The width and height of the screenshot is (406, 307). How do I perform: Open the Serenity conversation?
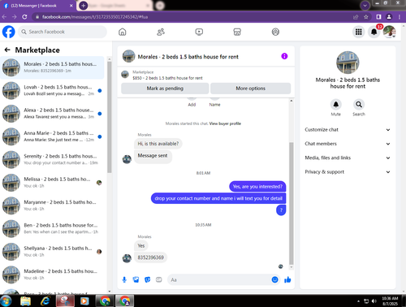(x=52, y=159)
